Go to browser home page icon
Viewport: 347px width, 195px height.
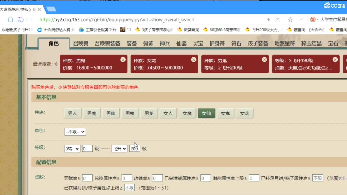pos(10,19)
